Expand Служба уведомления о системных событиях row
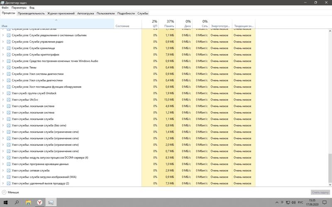 [x=3, y=35]
